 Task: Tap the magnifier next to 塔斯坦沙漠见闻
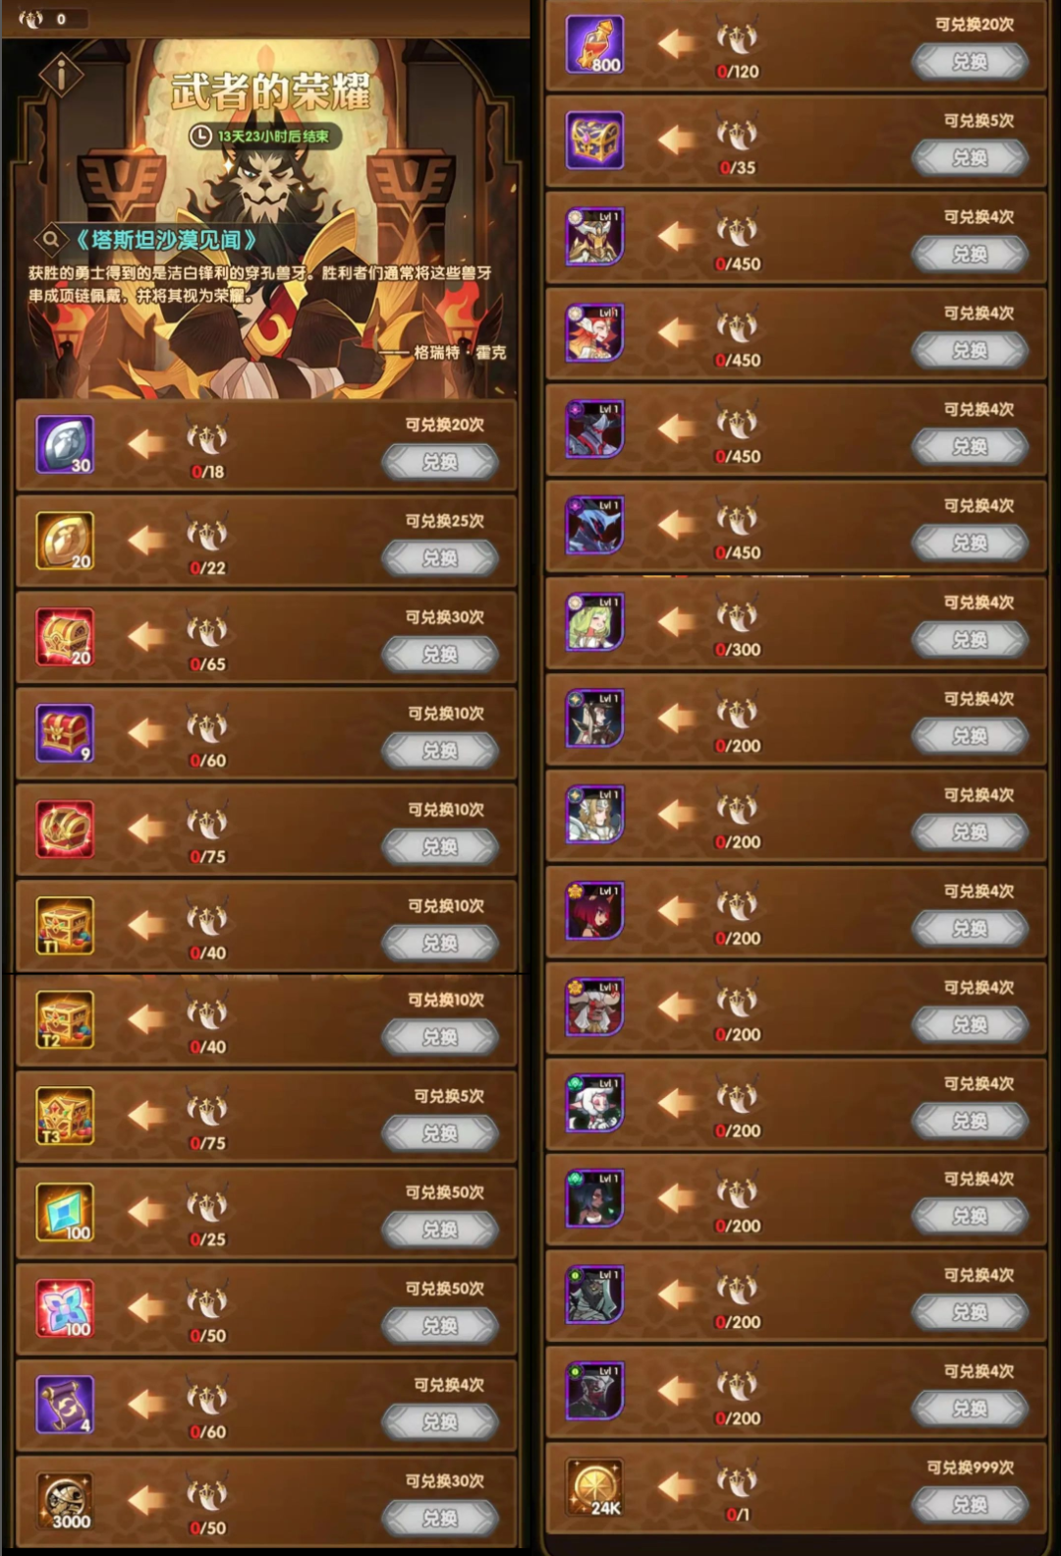[50, 239]
